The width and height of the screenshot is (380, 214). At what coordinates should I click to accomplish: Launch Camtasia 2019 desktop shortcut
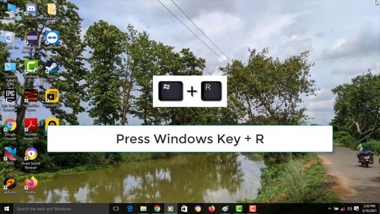point(31,71)
